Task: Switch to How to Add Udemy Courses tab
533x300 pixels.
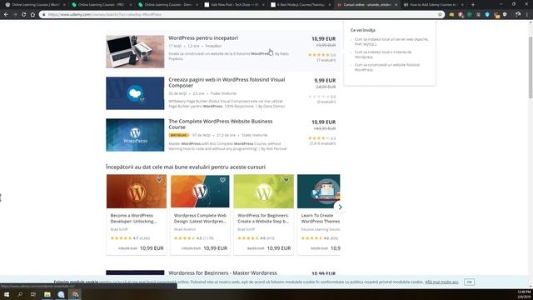Action: [x=432, y=5]
